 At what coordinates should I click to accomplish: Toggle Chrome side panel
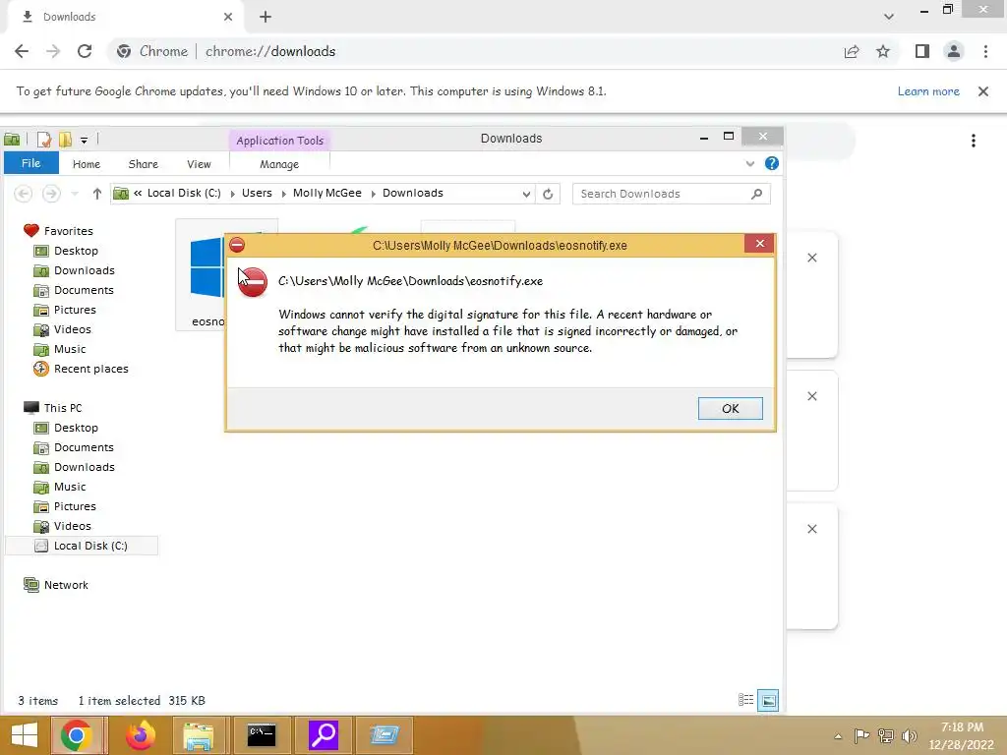point(922,51)
